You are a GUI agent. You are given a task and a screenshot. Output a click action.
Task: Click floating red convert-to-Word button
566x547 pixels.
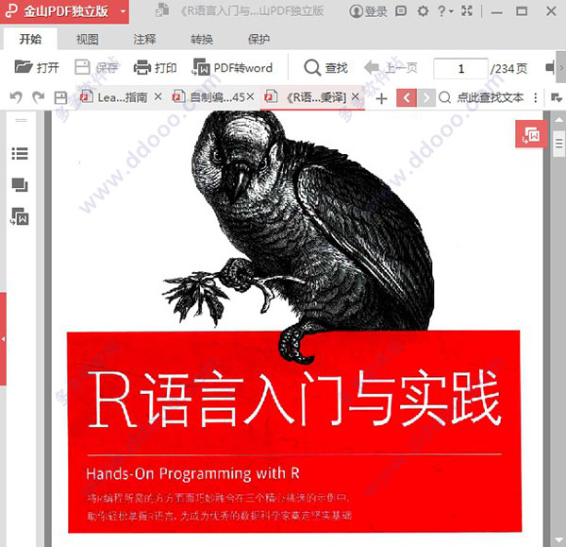pos(531,134)
